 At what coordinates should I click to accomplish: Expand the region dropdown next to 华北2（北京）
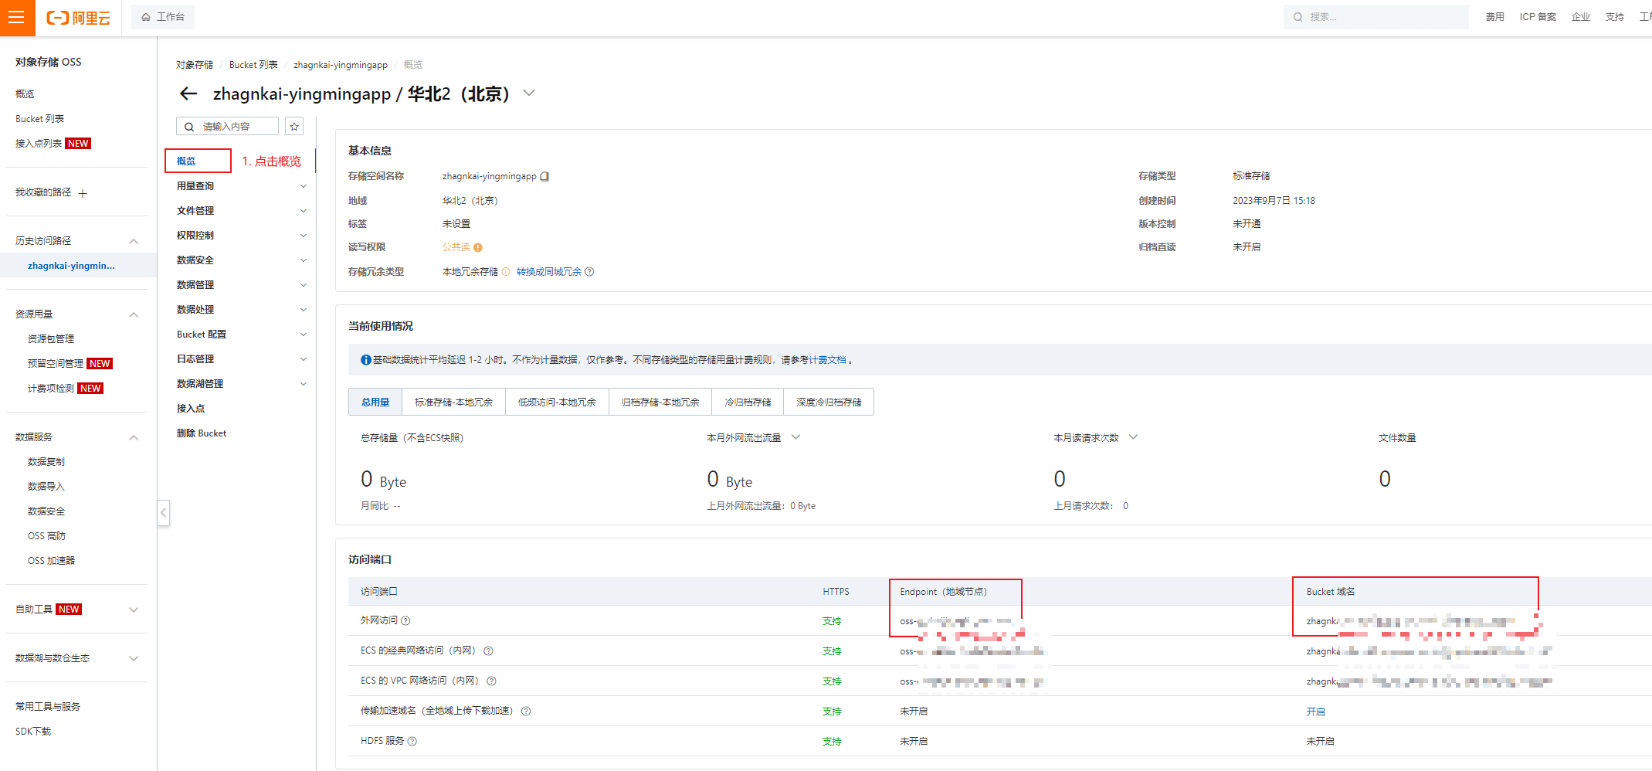[529, 93]
